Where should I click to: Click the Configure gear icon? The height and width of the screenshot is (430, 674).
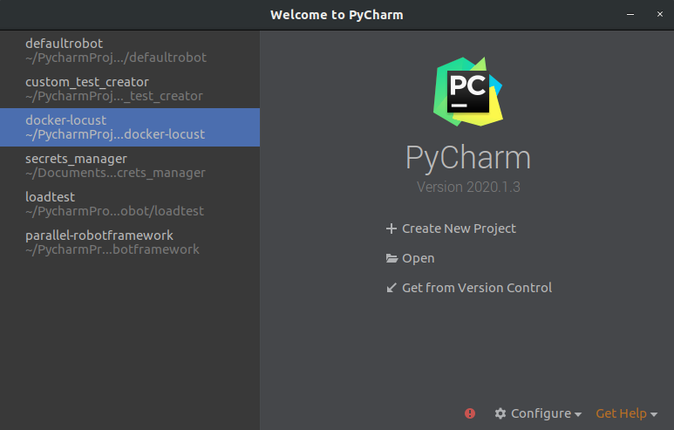(x=500, y=413)
